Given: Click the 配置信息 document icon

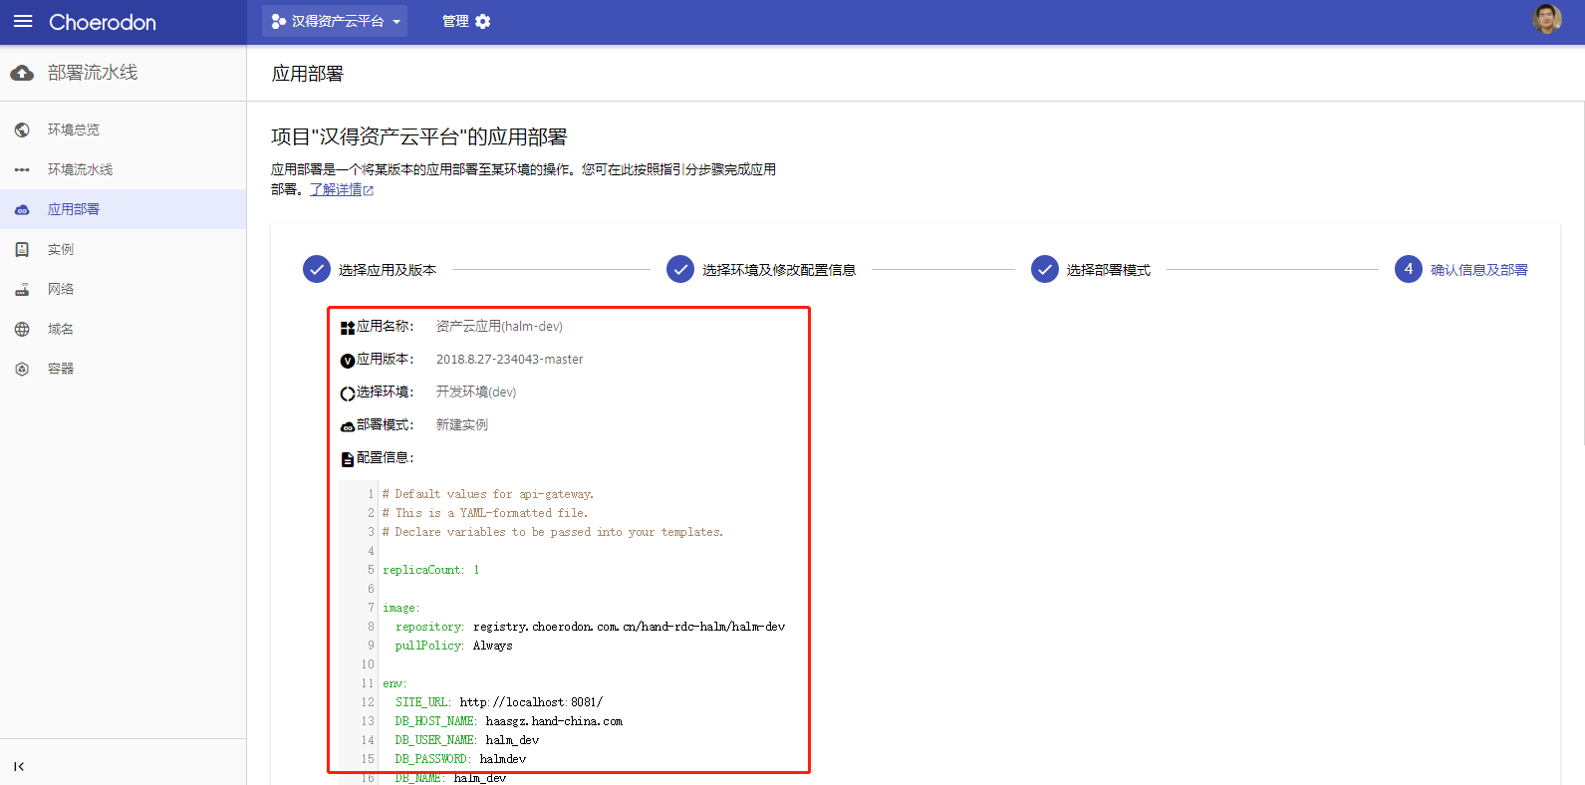Looking at the screenshot, I should pyautogui.click(x=348, y=459).
